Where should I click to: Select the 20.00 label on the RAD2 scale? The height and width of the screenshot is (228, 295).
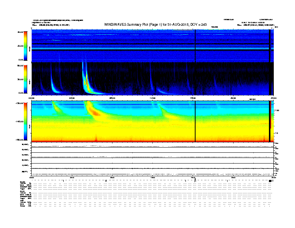point(20,46)
